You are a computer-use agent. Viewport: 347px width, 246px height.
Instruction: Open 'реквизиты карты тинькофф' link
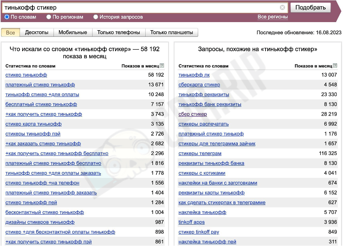tap(212, 193)
